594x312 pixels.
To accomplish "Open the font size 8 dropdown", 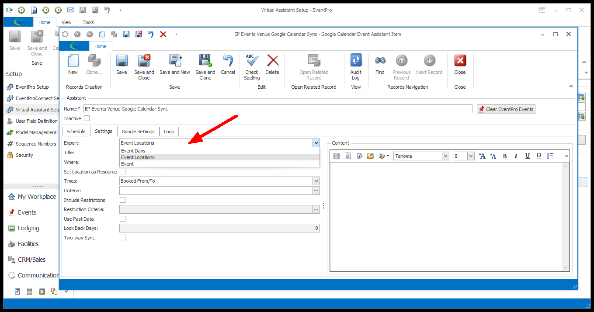I will tap(471, 156).
